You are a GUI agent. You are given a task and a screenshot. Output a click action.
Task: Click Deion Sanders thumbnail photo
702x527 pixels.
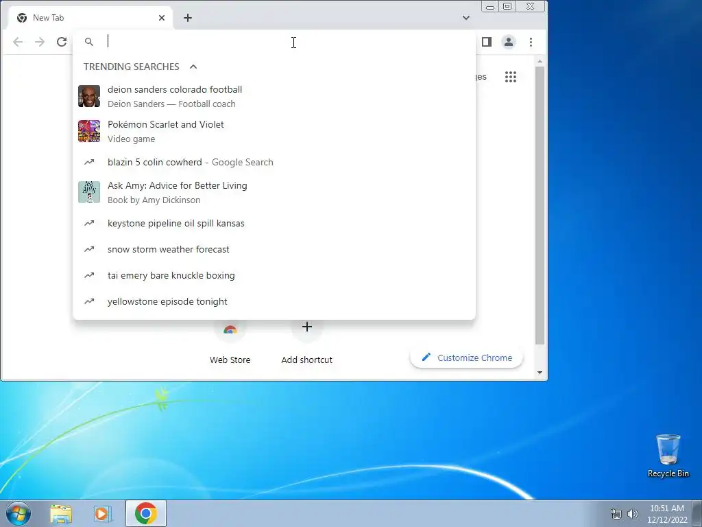coord(89,96)
